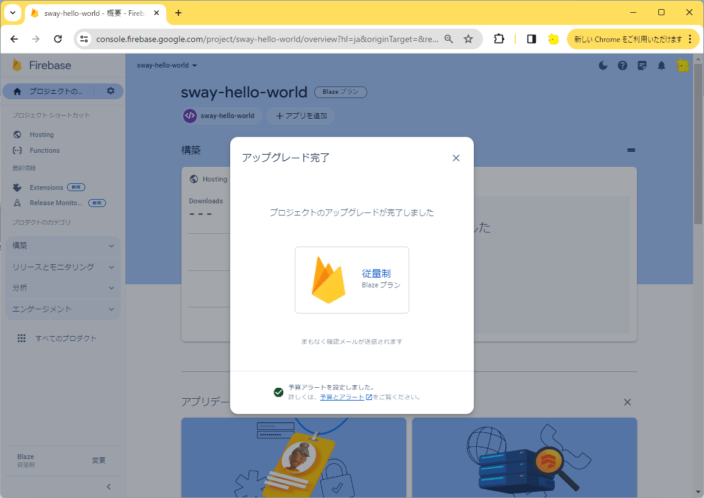Open the tab search dropdown
This screenshot has height=498, width=704.
click(x=13, y=13)
